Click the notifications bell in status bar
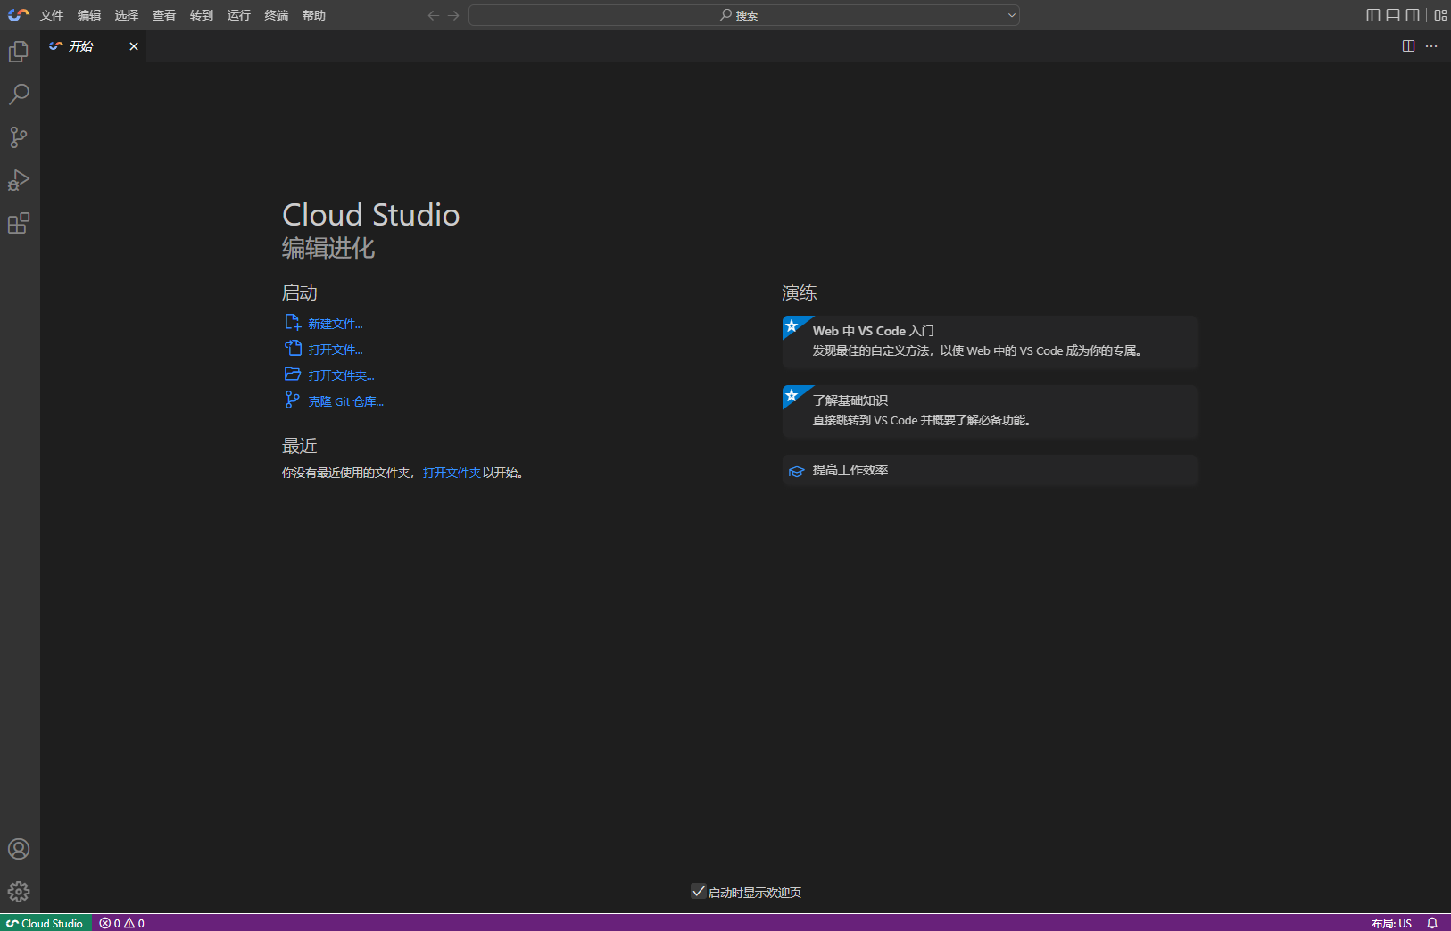The width and height of the screenshot is (1451, 931). click(1432, 923)
